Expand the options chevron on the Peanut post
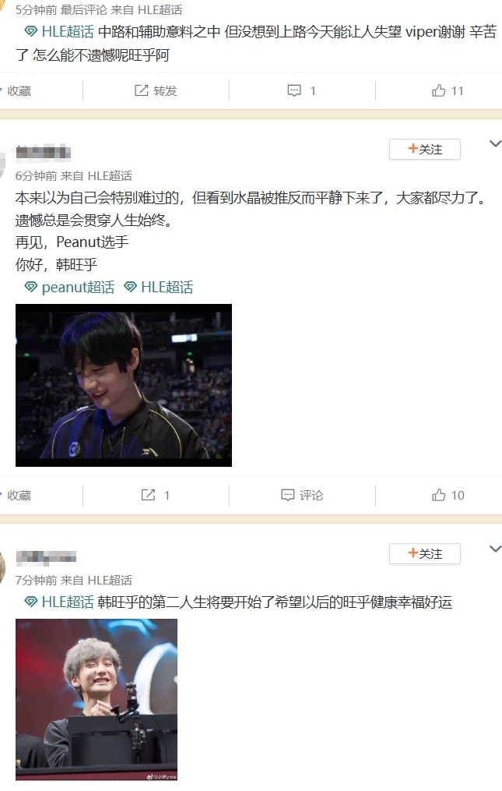Screen dimensions: 502x791 [495, 143]
